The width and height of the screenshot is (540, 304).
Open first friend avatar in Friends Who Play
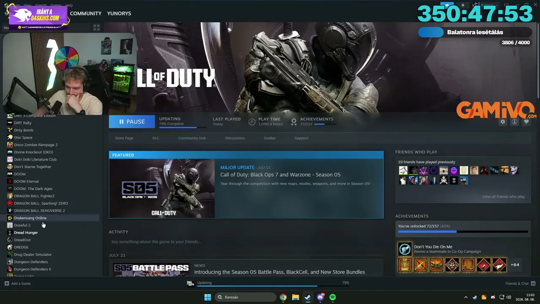pyautogui.click(x=403, y=171)
